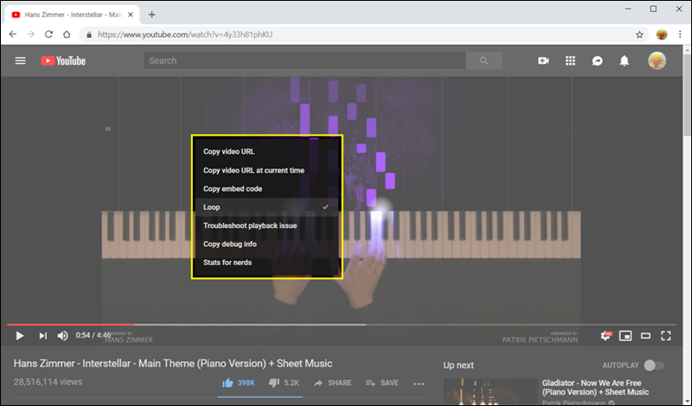Switch to miniplayer mode
692x406 pixels.
(625, 336)
